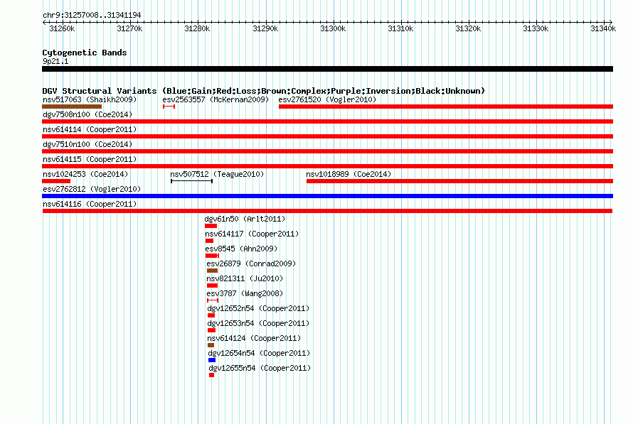The width and height of the screenshot is (633, 424).
Task: Click the black span under nsv507512 (Teague2010)
Action: [192, 181]
